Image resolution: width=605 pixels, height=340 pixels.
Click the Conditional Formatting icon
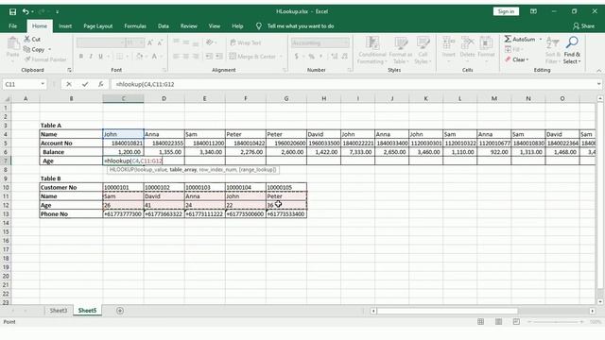pos(372,42)
